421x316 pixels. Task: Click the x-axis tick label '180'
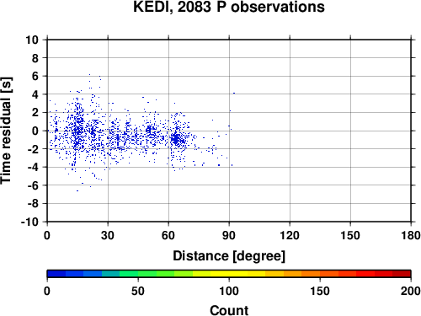[x=411, y=235]
